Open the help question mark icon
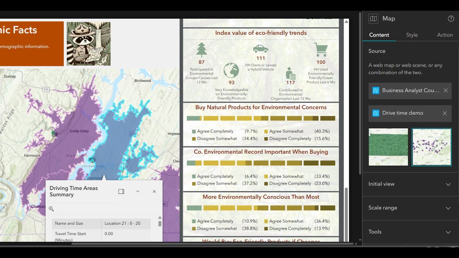 click(x=451, y=19)
